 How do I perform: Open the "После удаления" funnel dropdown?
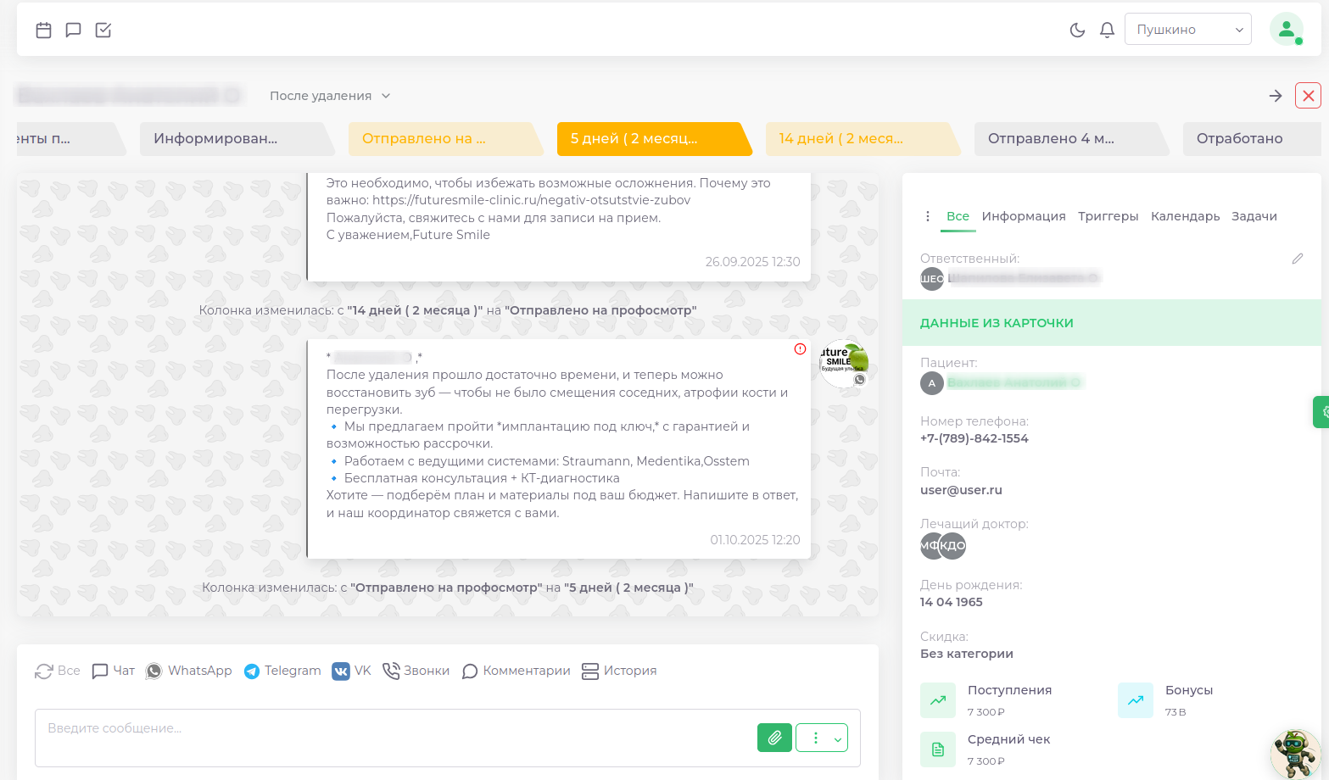(x=329, y=95)
